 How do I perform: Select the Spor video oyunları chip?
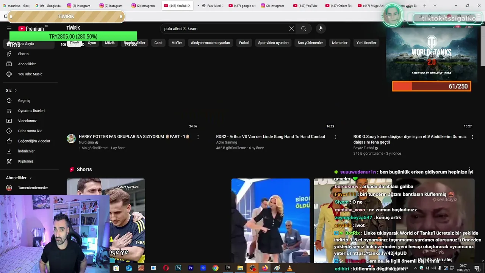(274, 43)
